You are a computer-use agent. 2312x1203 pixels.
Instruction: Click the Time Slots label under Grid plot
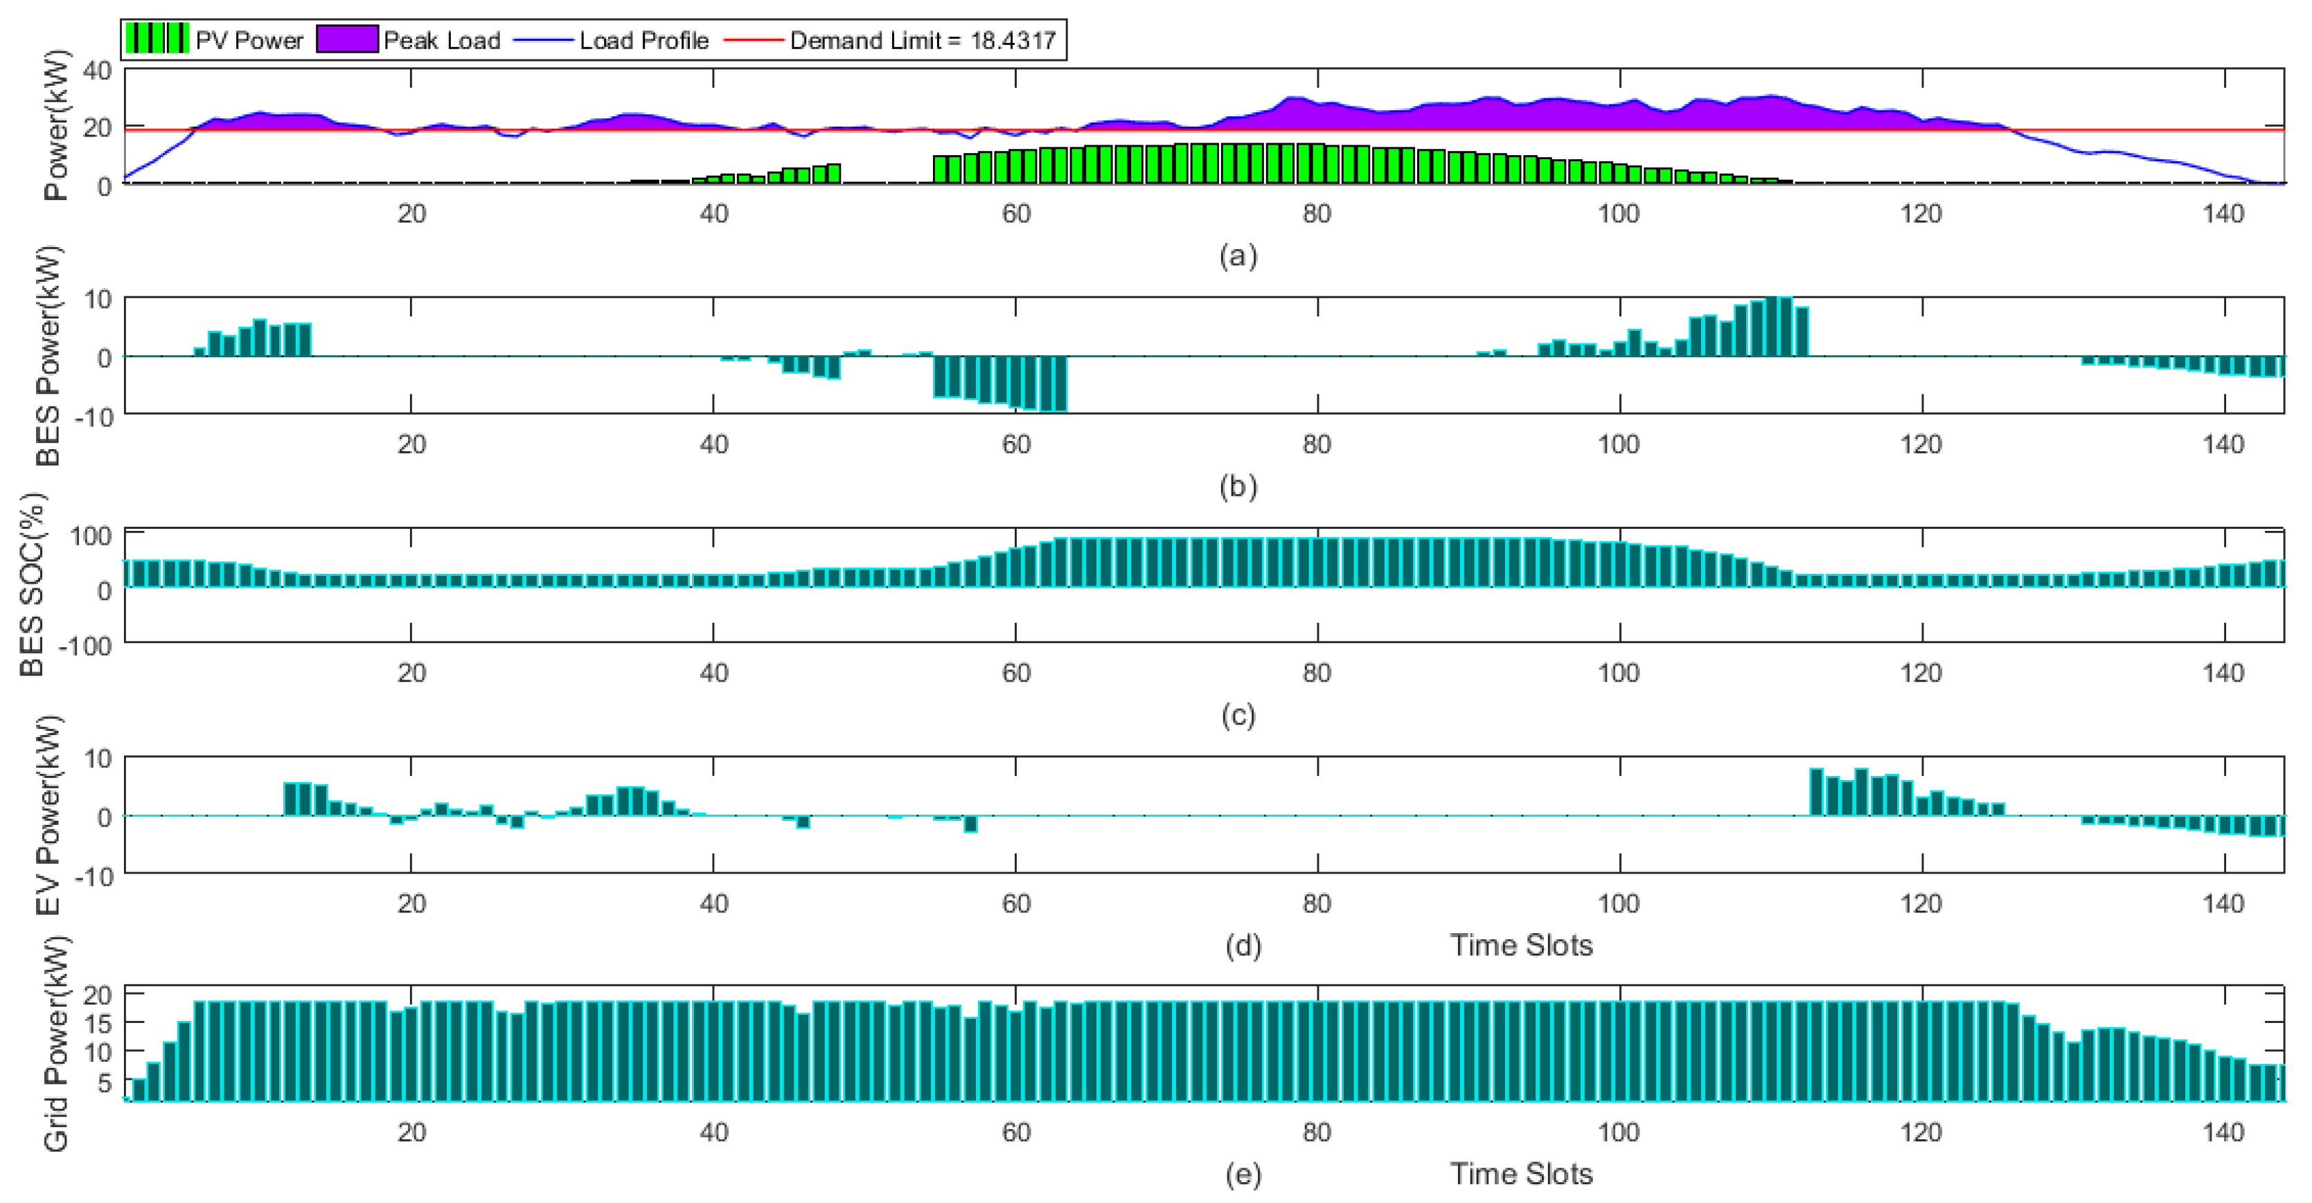point(1521,1173)
